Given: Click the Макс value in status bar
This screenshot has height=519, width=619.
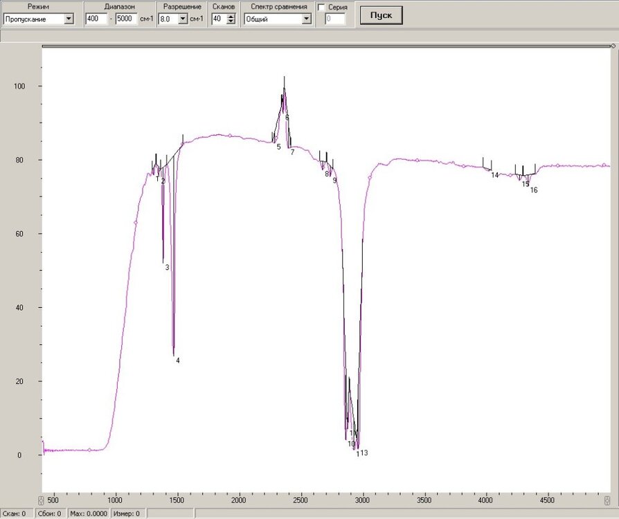Looking at the screenshot, I should 89,513.
